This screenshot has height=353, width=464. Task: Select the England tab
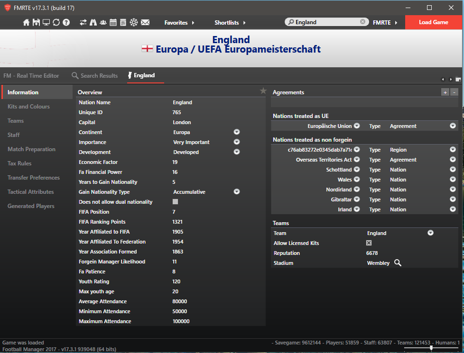point(141,75)
